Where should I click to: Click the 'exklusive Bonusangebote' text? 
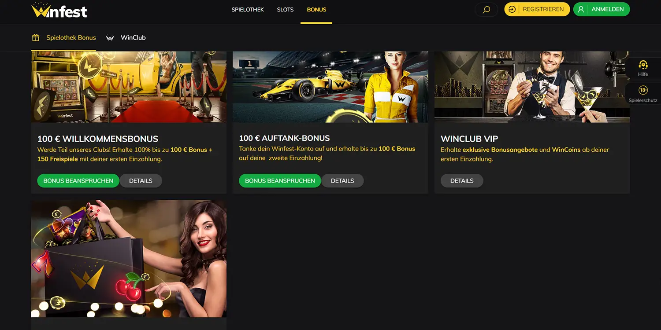click(x=500, y=150)
